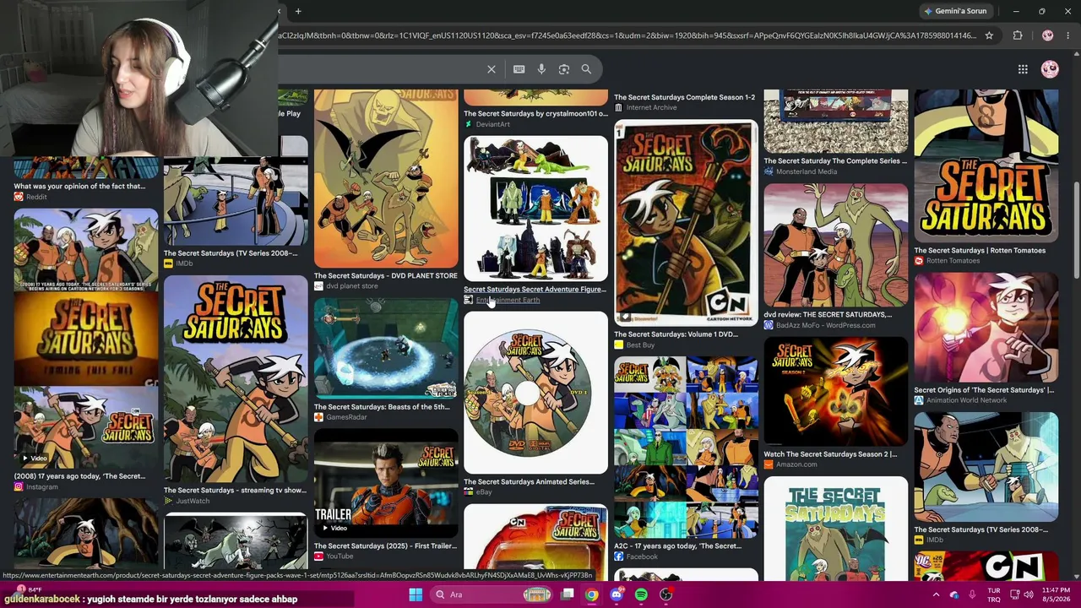
Task: Clear the search box with the X icon
Action: point(492,69)
